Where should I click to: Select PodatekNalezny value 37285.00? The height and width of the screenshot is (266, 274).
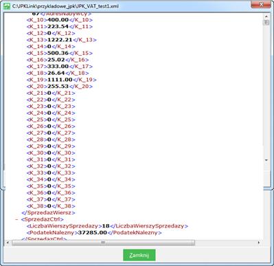tap(93, 232)
